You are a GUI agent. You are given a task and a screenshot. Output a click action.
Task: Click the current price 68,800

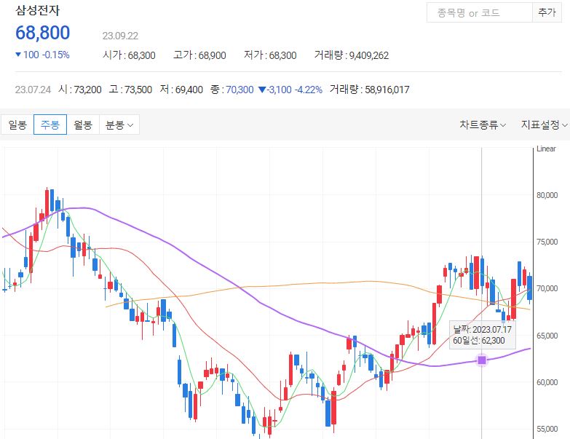(42, 32)
